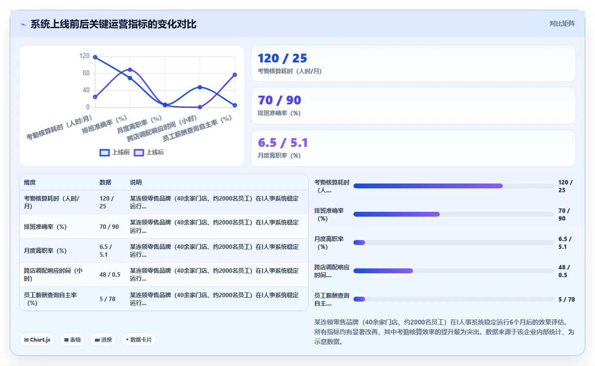Click the lightning icon beside the dashboard title
The height and width of the screenshot is (366, 595).
pyautogui.click(x=23, y=24)
